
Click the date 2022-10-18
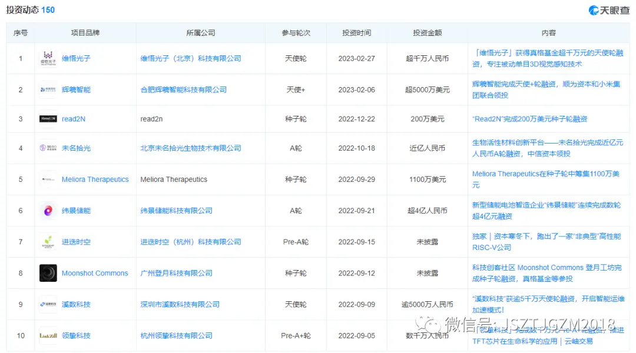pos(356,148)
